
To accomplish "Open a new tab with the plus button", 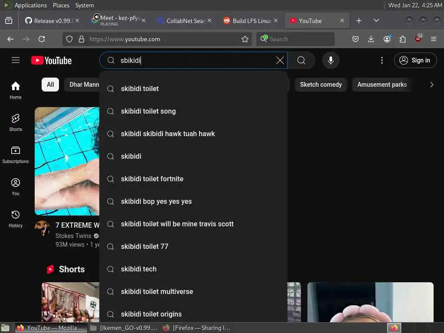I will pyautogui.click(x=359, y=21).
